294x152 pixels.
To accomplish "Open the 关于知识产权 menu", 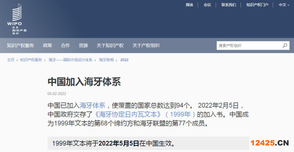I will pyautogui.click(x=110, y=46).
